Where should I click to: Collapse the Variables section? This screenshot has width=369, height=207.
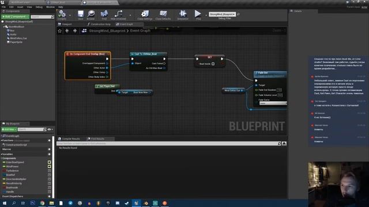[1, 154]
